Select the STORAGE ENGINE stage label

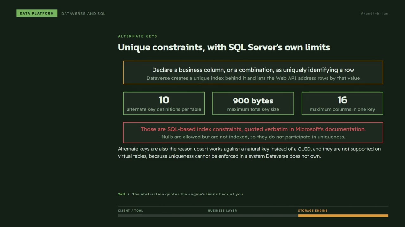click(313, 211)
